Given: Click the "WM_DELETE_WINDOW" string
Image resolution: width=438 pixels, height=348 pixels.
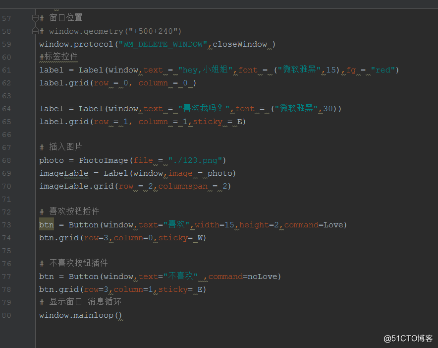Looking at the screenshot, I should pyautogui.click(x=163, y=44).
